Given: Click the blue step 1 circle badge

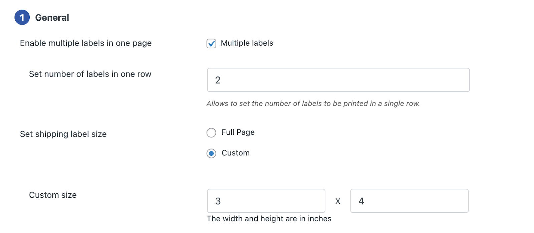Looking at the screenshot, I should 22,18.
